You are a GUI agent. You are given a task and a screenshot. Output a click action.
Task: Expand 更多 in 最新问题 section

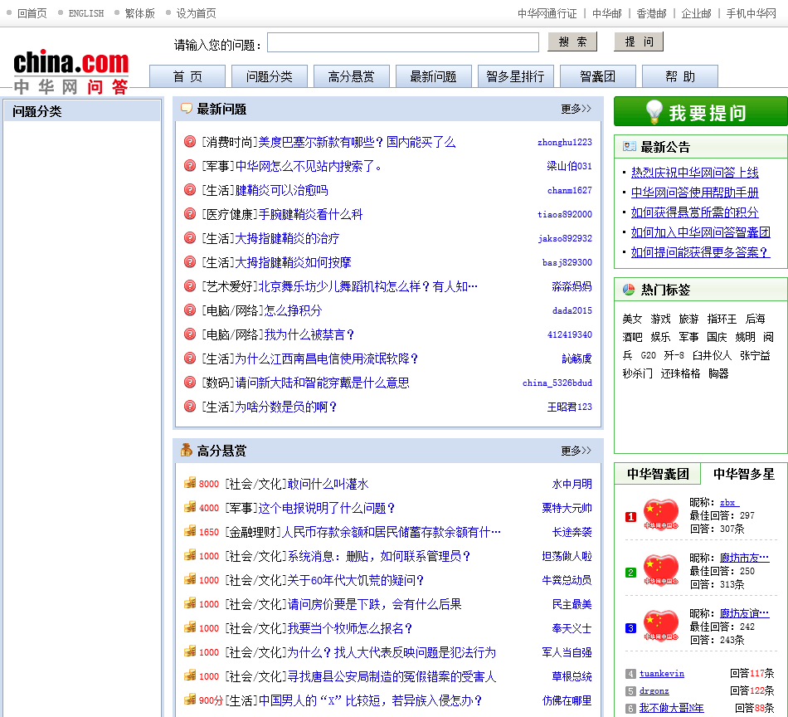(x=576, y=109)
